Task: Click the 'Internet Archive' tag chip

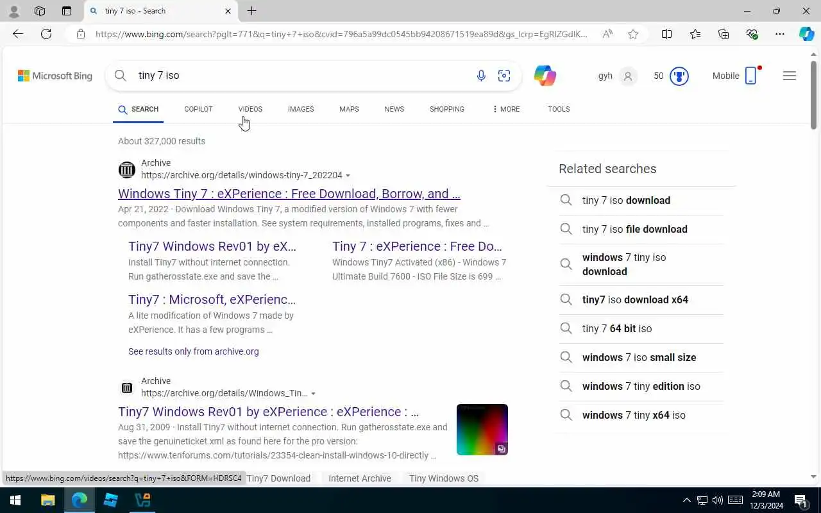Action: tap(360, 478)
